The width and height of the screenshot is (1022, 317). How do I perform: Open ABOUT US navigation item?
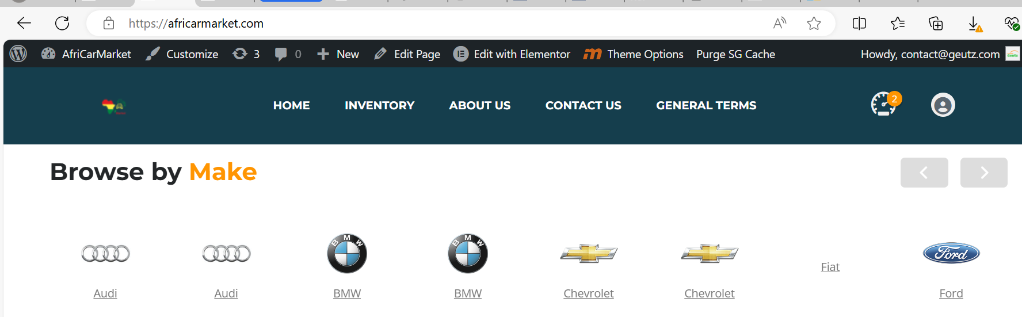point(479,105)
